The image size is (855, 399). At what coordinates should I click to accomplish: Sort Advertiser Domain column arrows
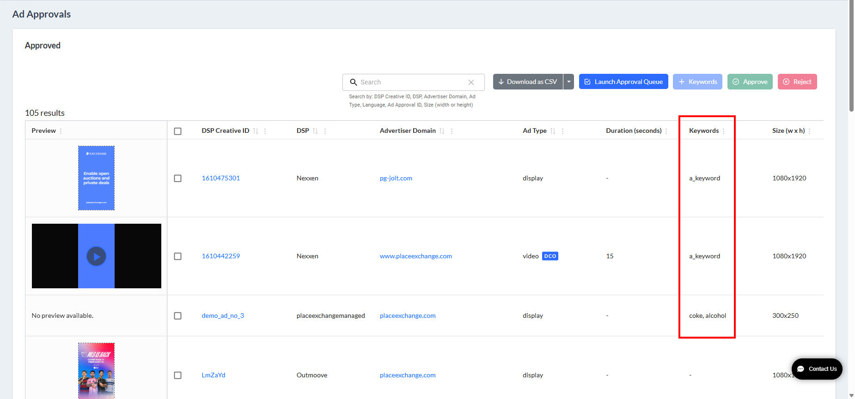442,131
